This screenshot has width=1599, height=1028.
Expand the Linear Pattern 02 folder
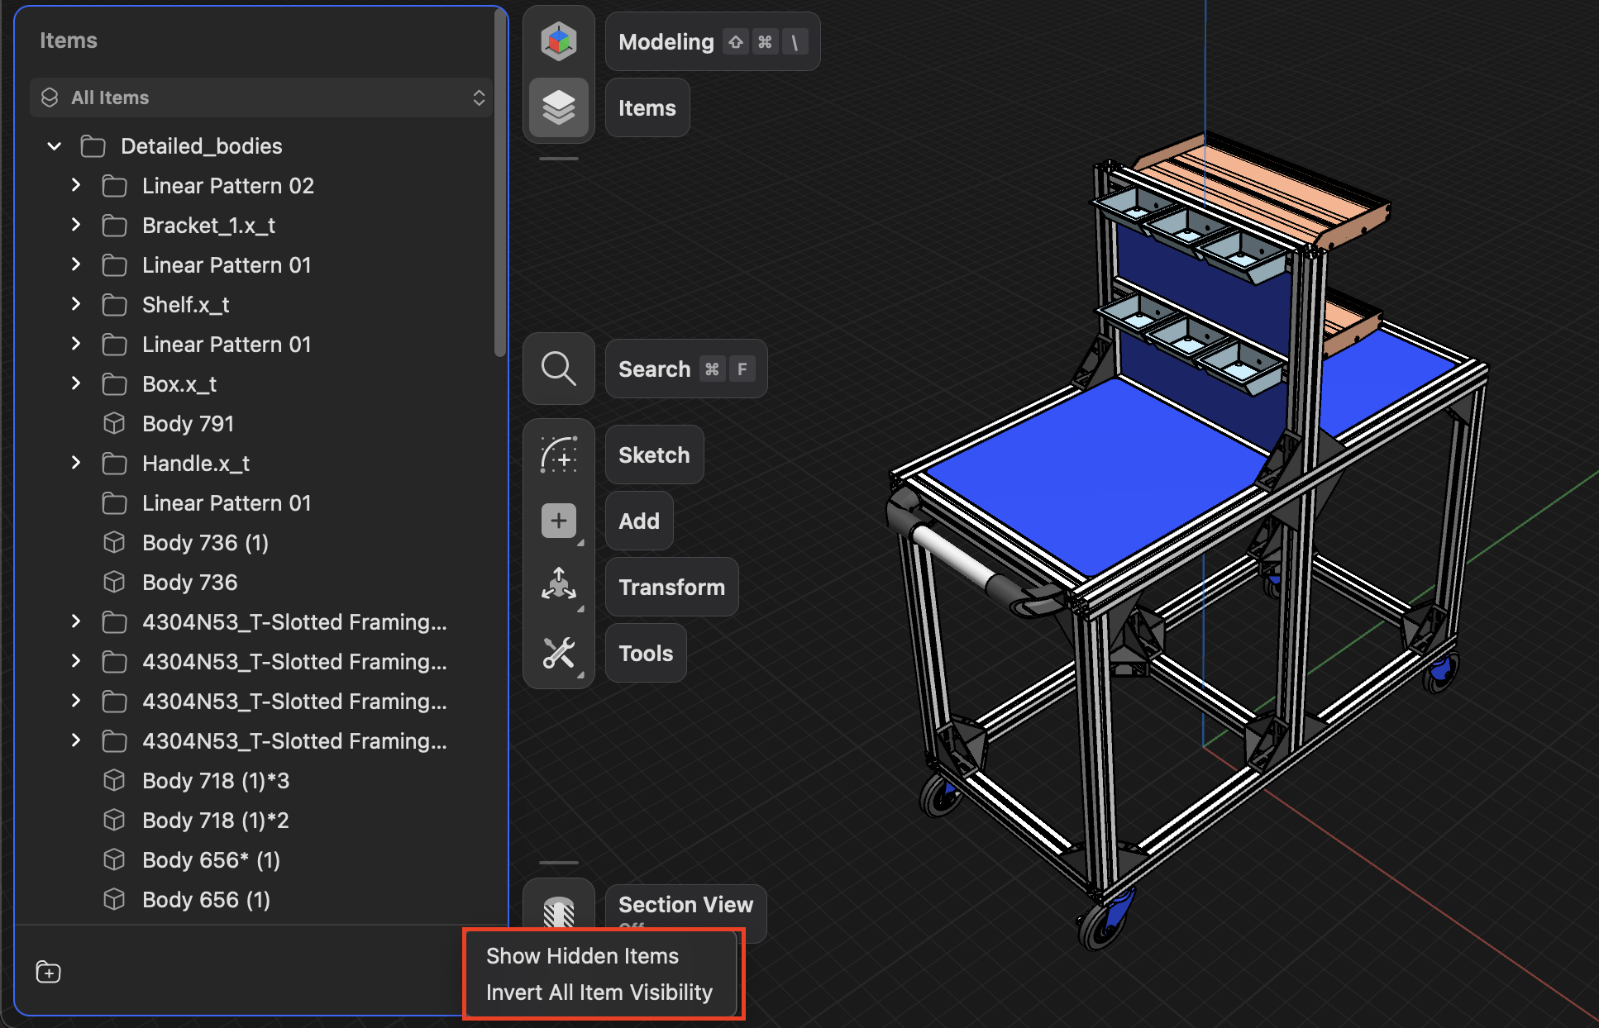click(x=76, y=185)
